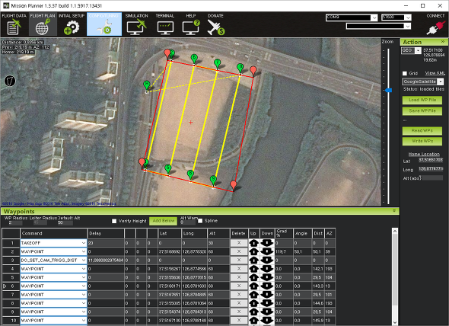Select row header number 6
449x326 pixels.
(x=11, y=286)
